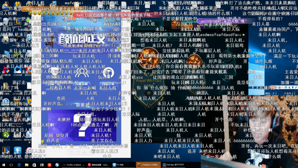
Task: Switch to the PVP.Net client taskbar window
Action: (x=173, y=165)
